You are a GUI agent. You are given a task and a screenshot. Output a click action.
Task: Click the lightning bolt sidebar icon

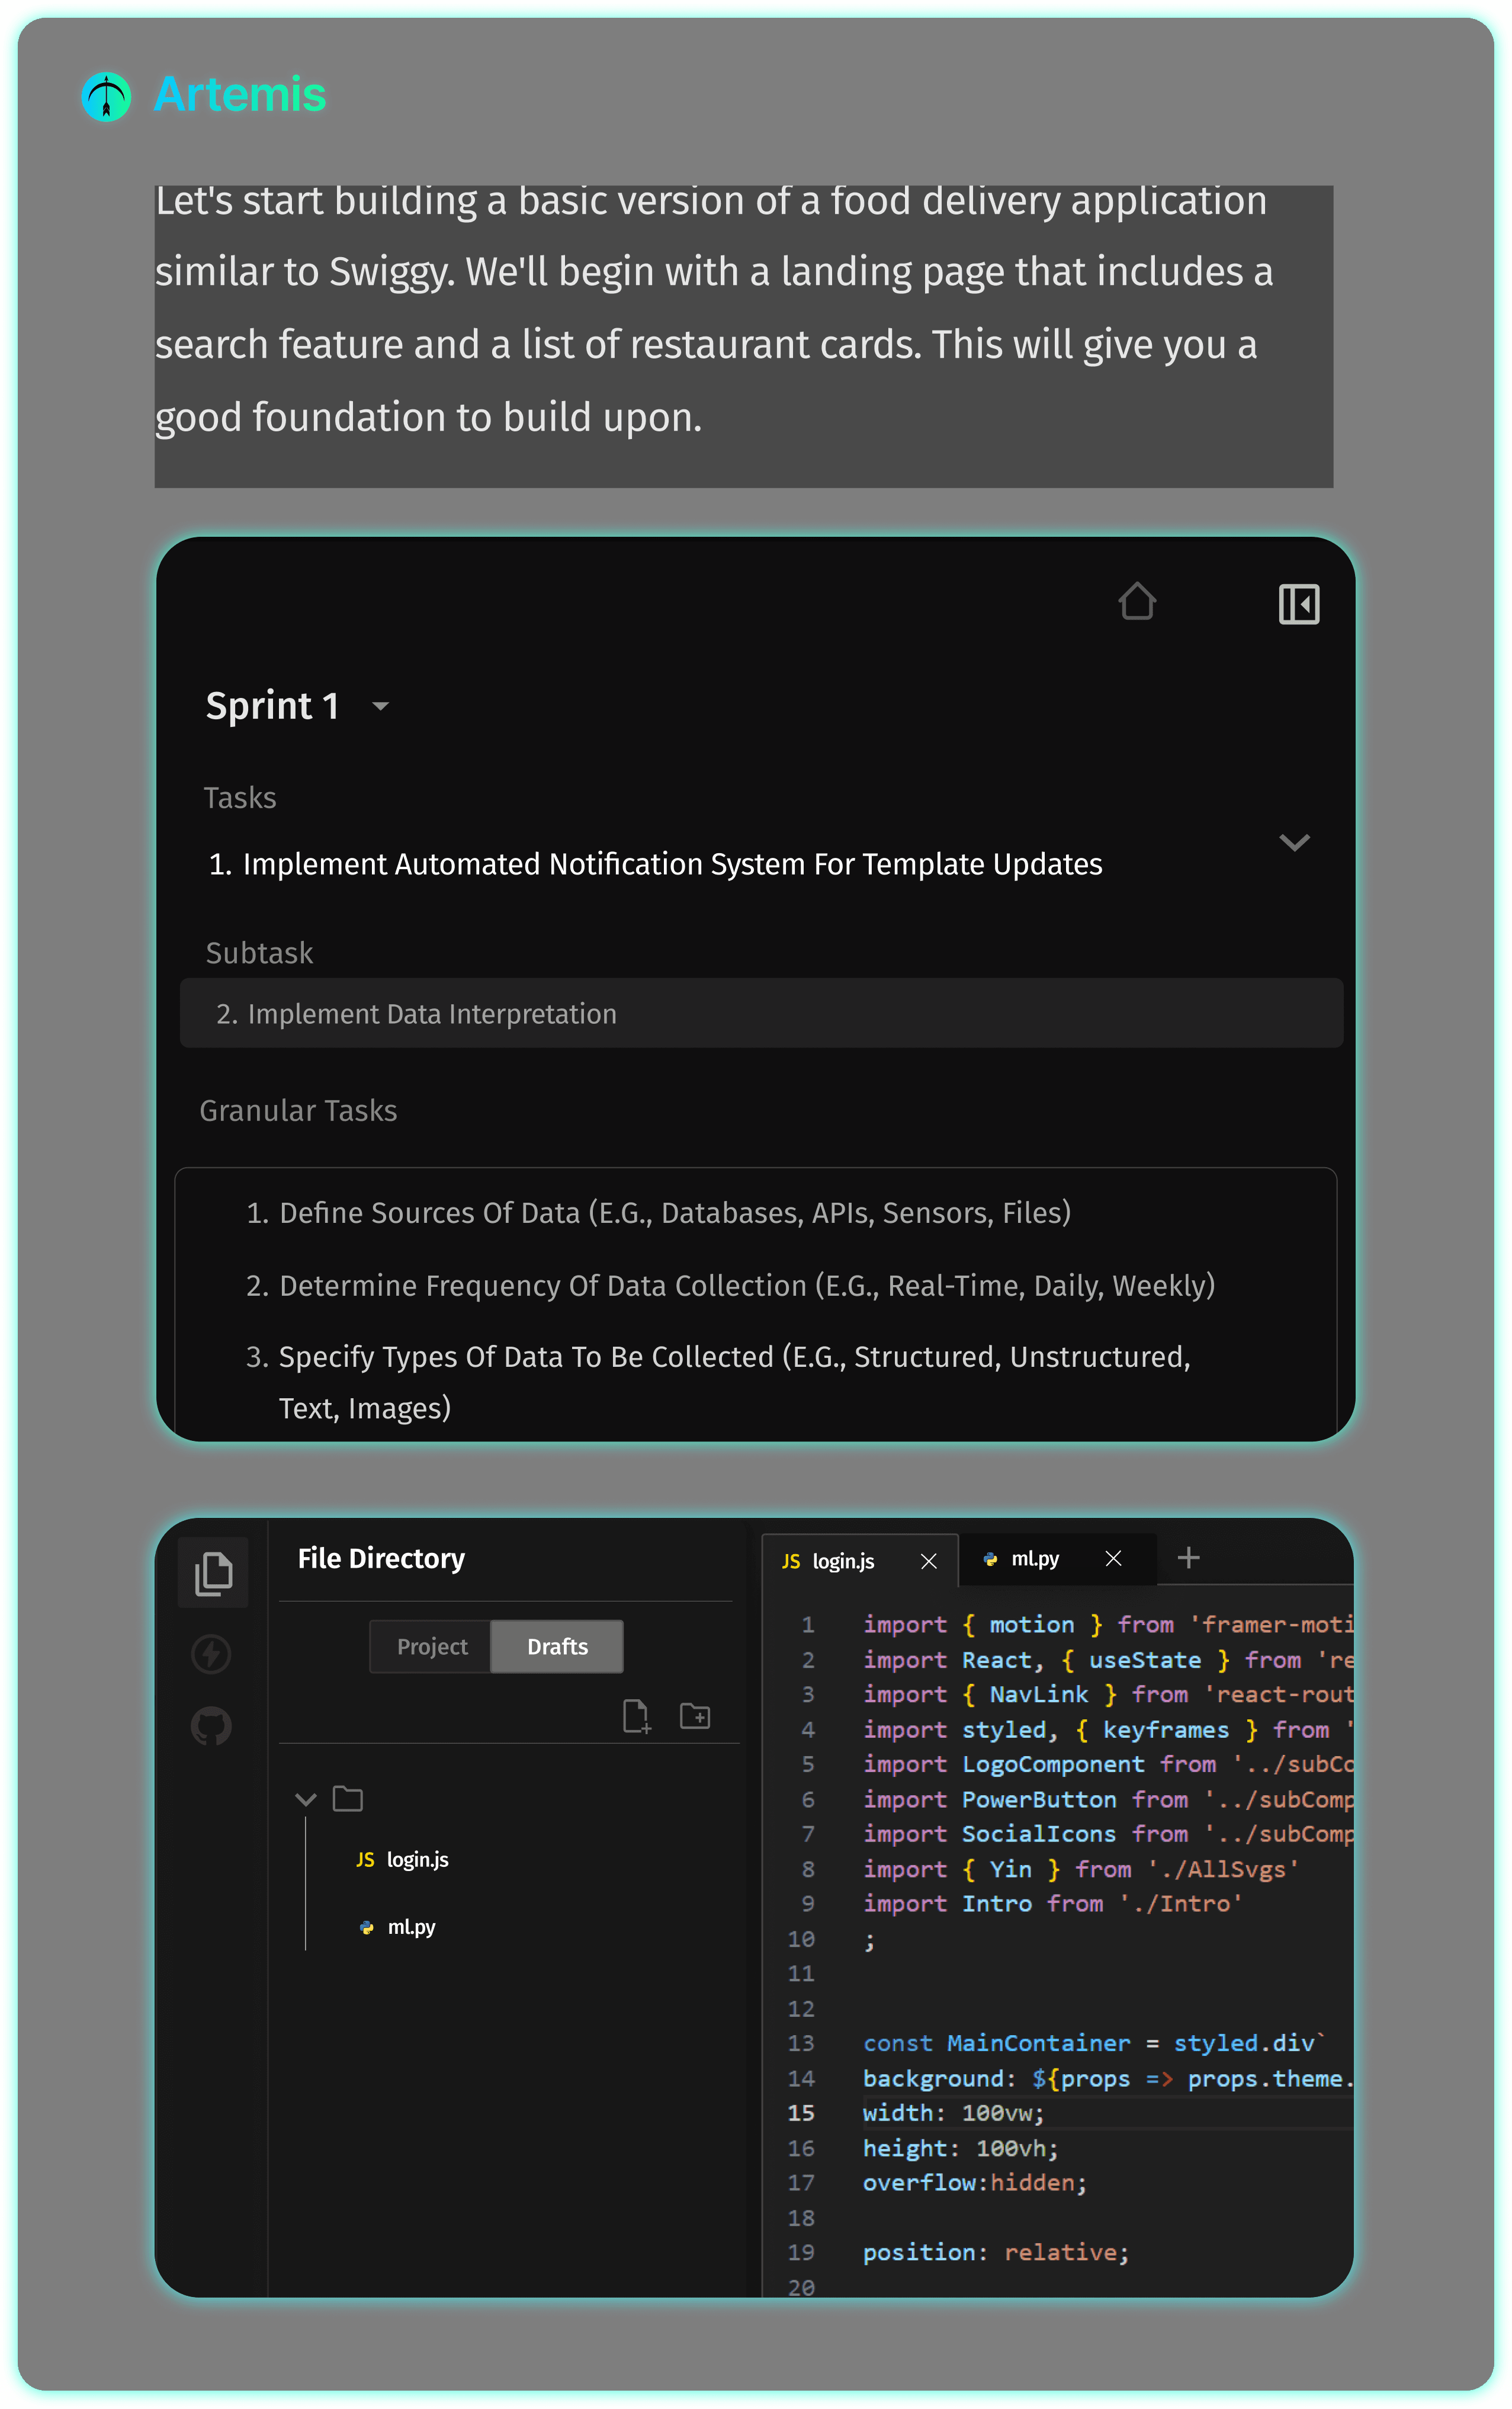click(x=211, y=1654)
